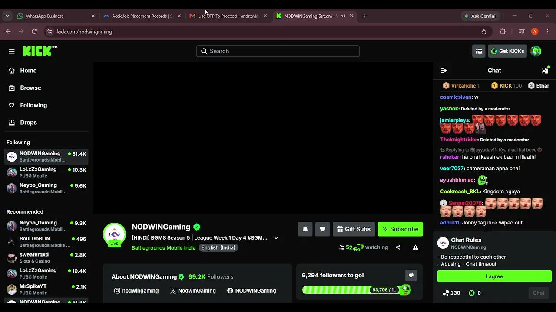This screenshot has height=312, width=556.
Task: Click the follower goal progress bar
Action: (x=356, y=289)
